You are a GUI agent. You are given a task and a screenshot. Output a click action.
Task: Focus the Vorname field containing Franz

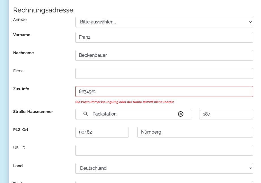tap(164, 37)
